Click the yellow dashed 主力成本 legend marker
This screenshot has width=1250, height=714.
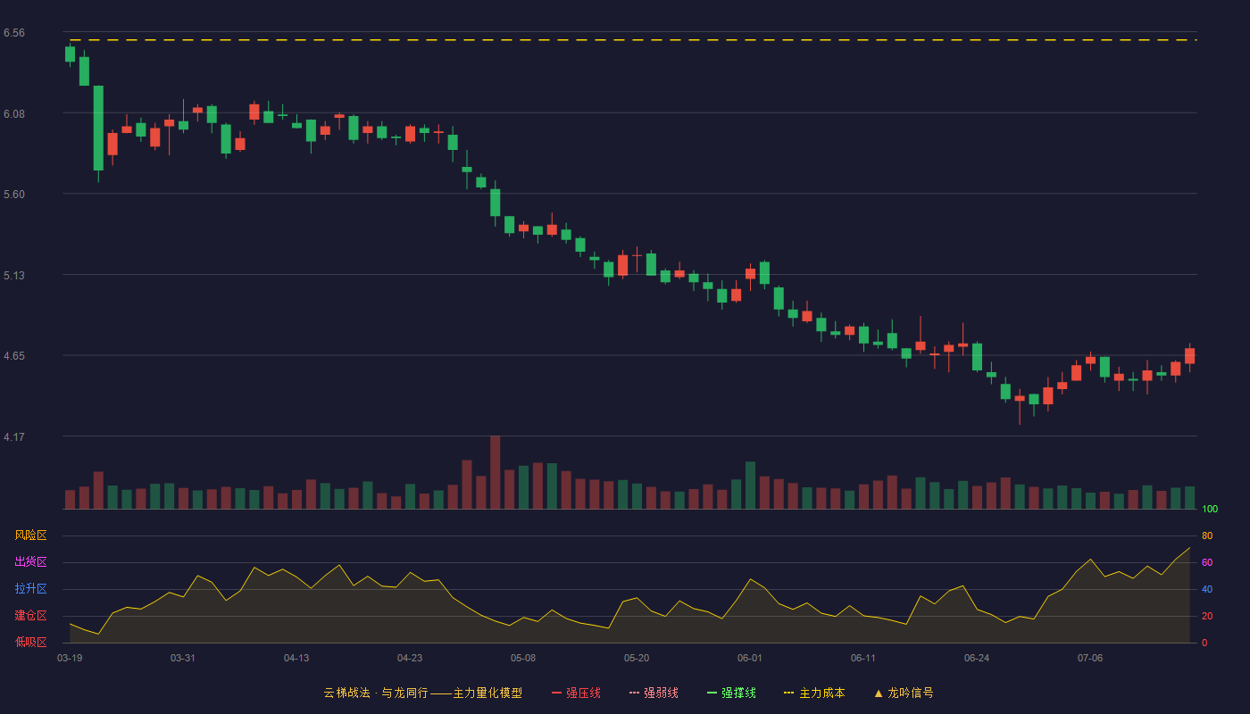tap(788, 693)
